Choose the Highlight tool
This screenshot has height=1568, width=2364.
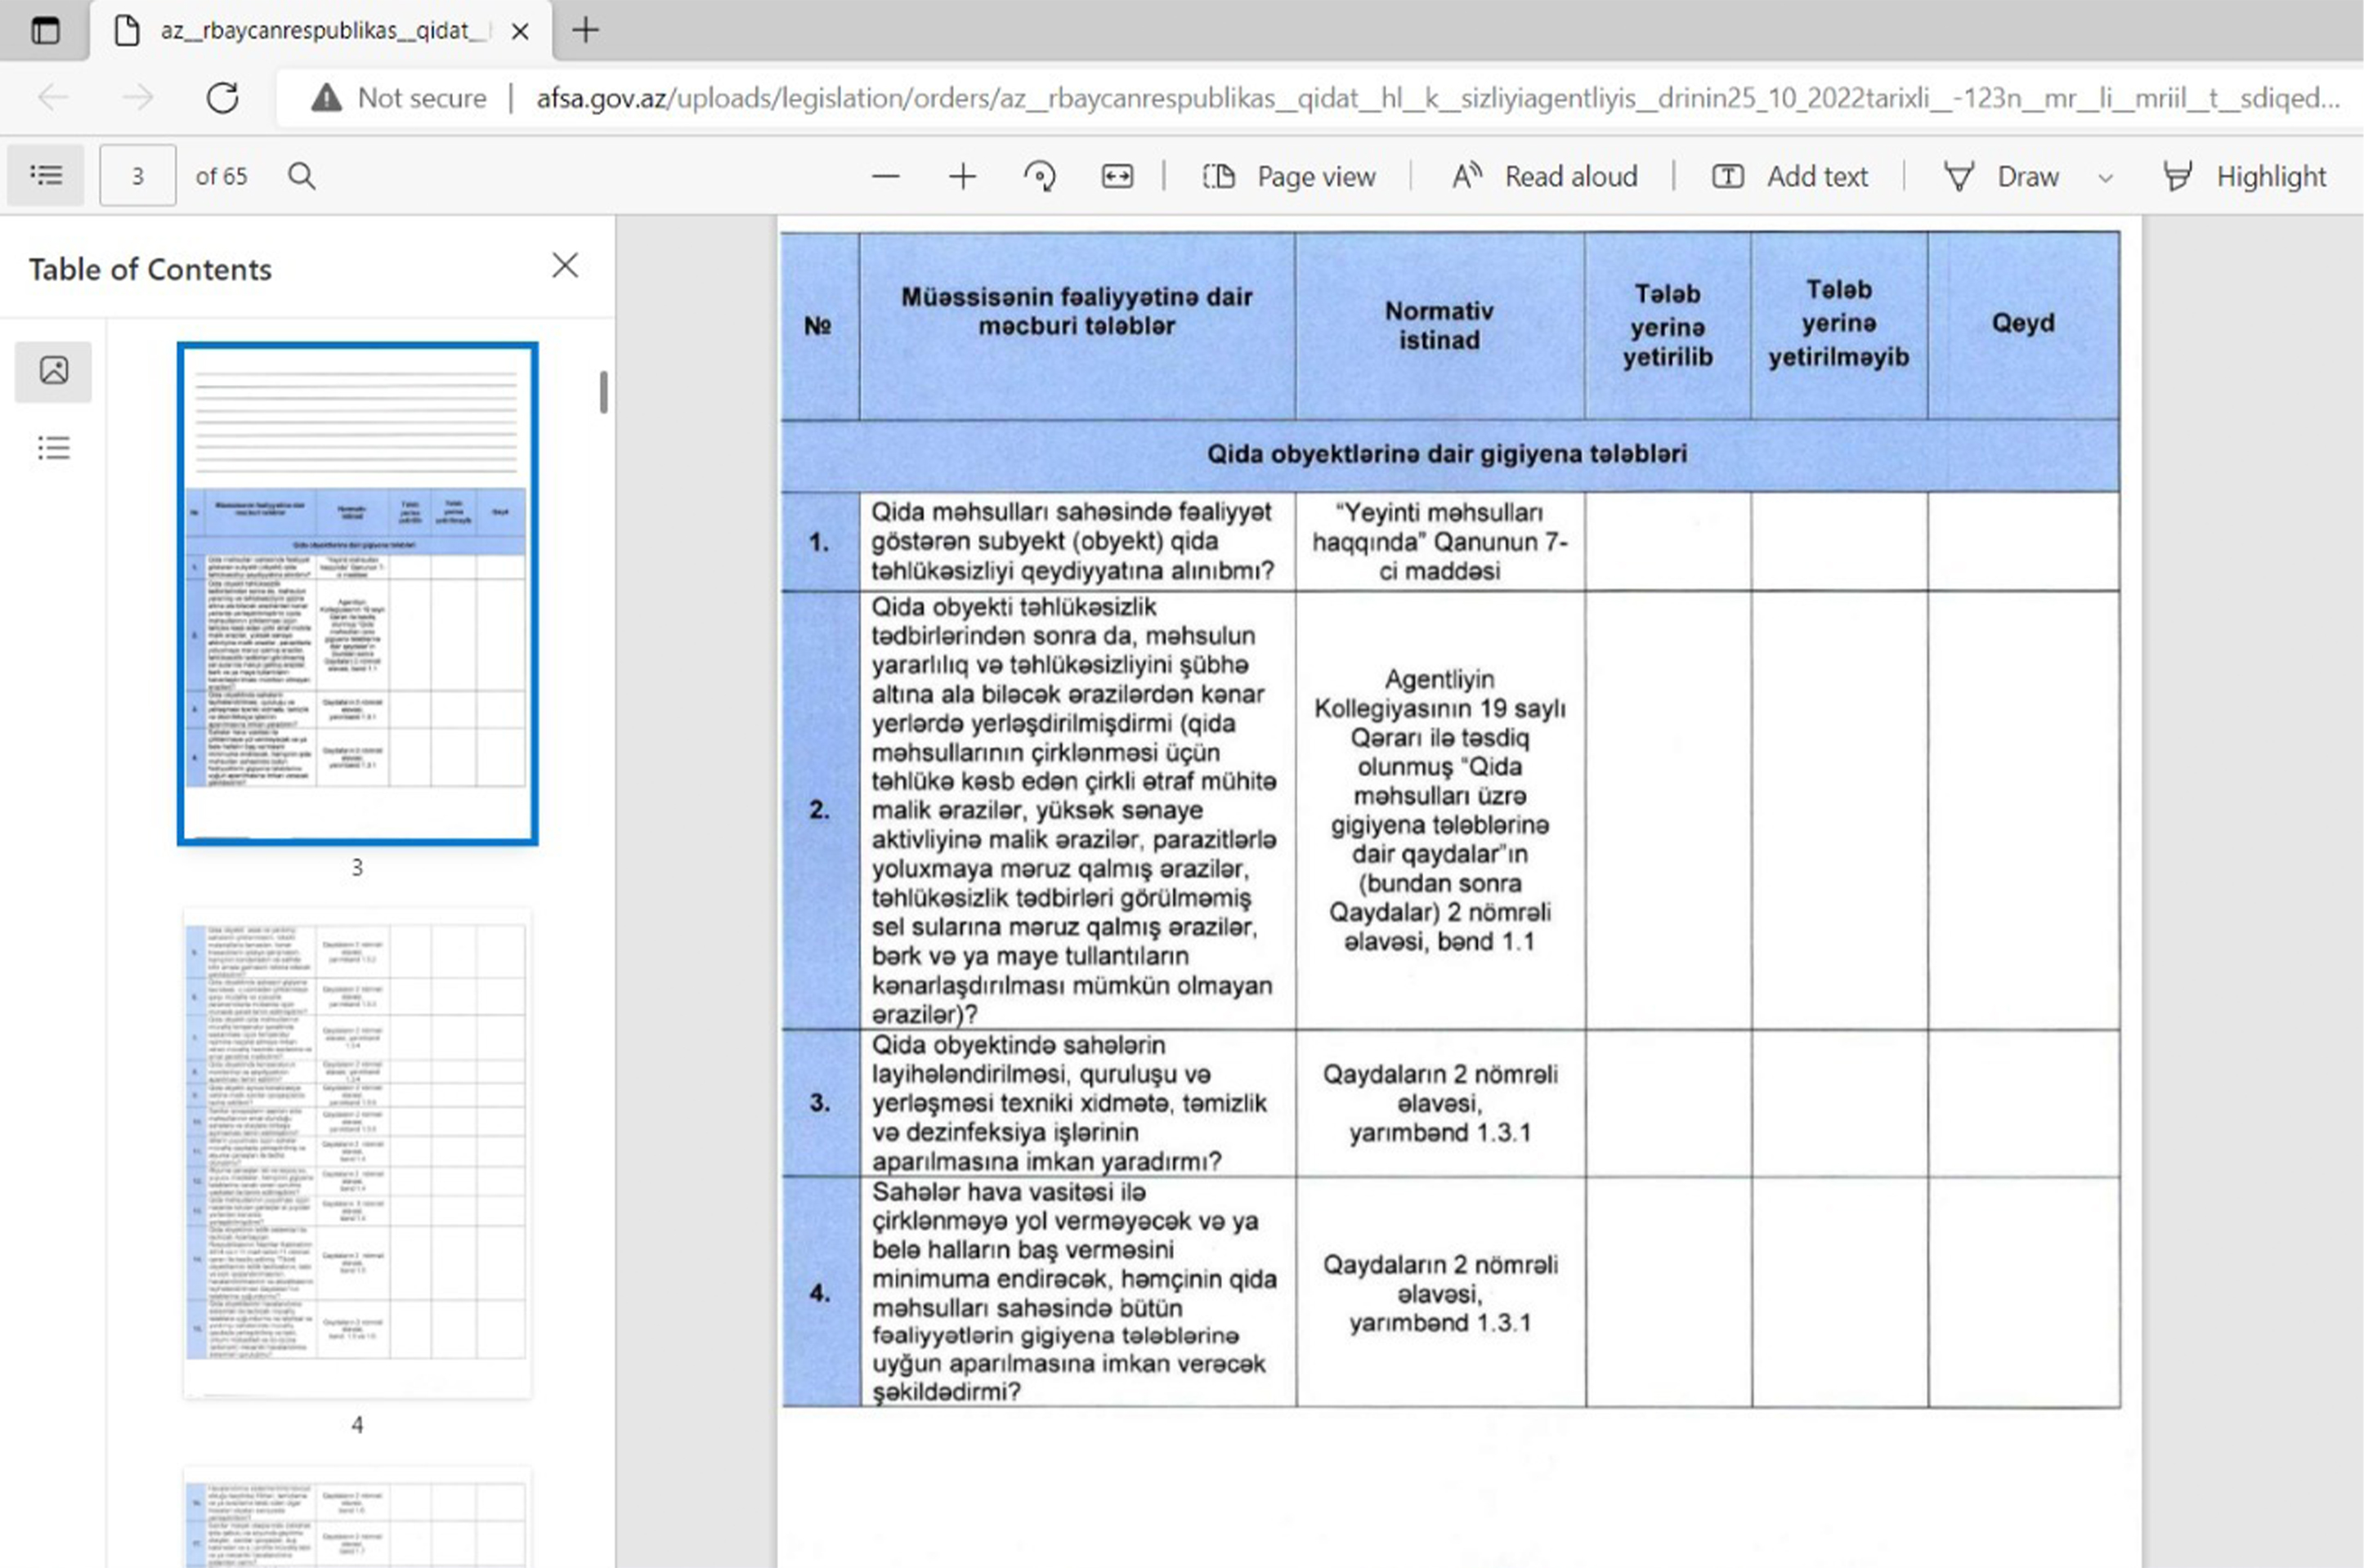click(x=2244, y=177)
